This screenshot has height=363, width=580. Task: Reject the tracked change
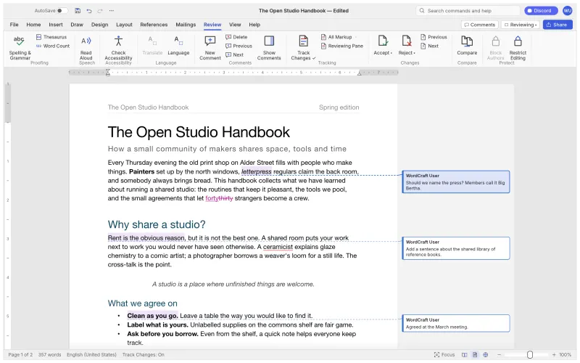pos(407,45)
